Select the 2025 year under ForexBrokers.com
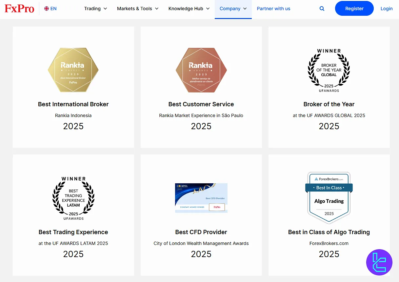 click(329, 254)
